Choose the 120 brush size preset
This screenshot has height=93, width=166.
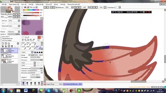click(x=39, y=83)
